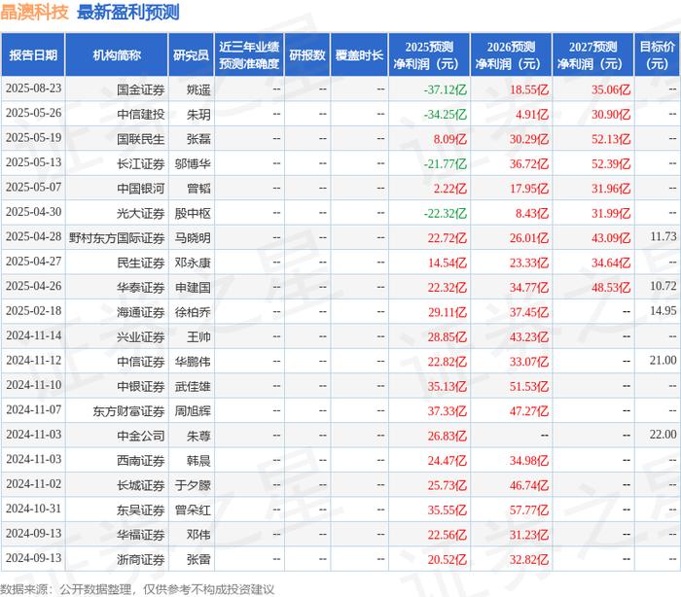Click researcher name 姚遥

(198, 89)
